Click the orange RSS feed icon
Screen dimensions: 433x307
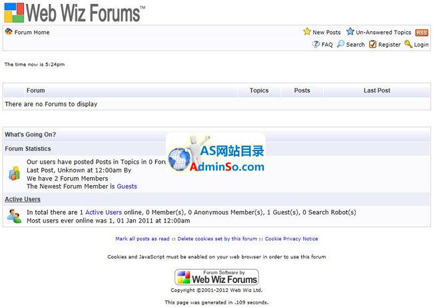(x=422, y=33)
